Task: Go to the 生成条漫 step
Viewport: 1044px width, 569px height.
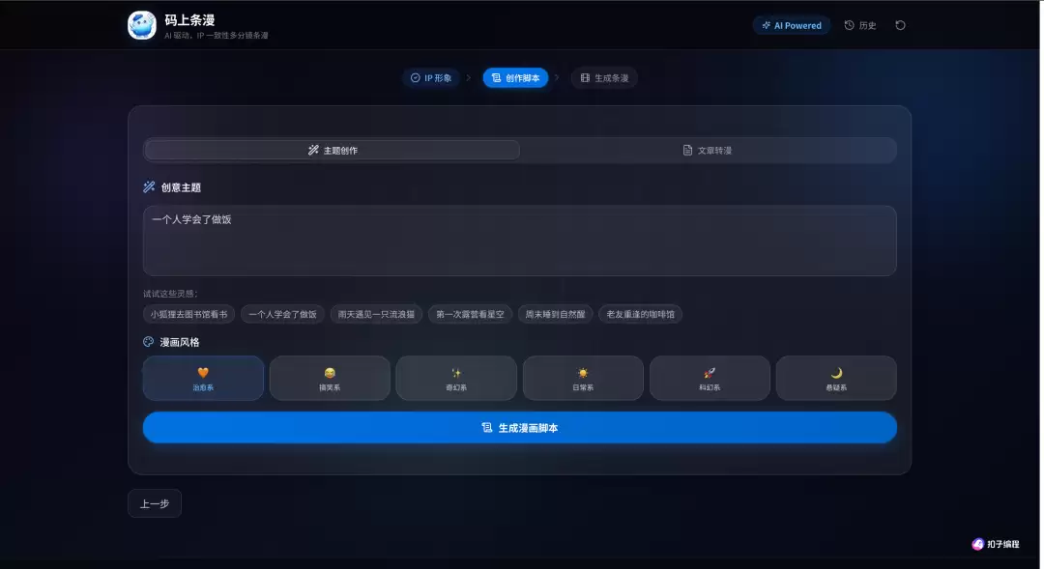Action: pos(604,78)
